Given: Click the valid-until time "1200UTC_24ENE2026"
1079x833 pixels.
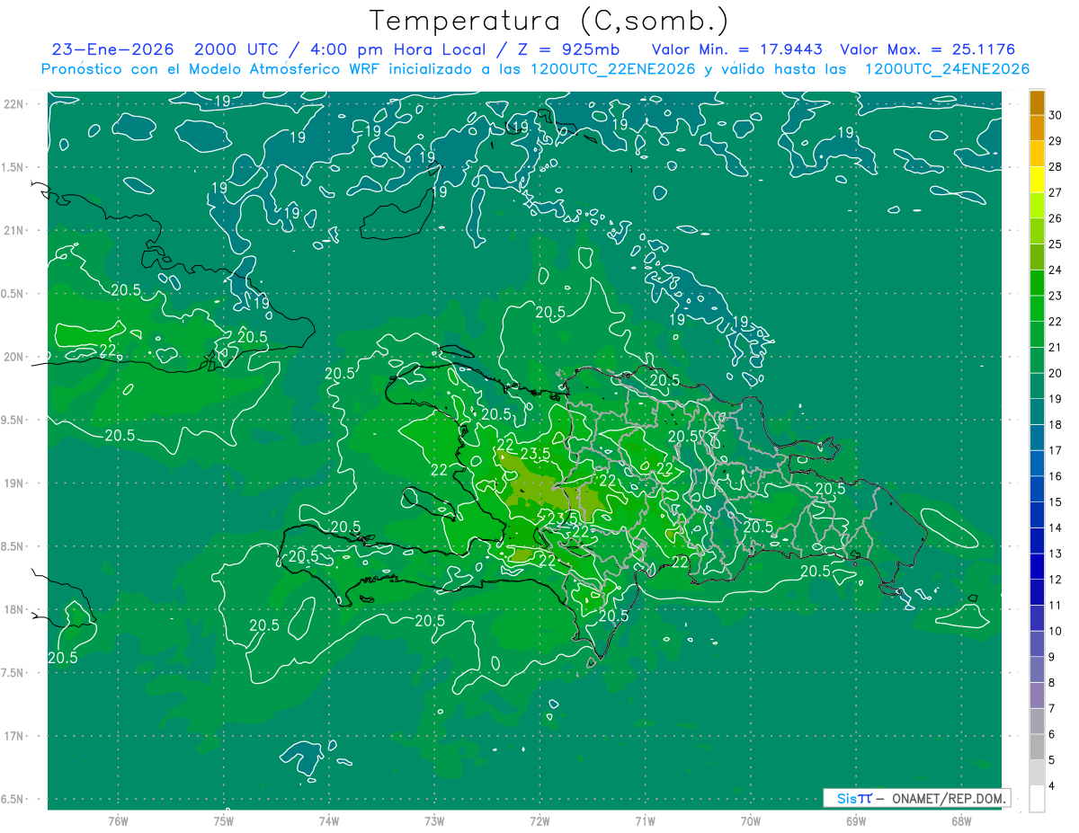Looking at the screenshot, I should pyautogui.click(x=947, y=69).
